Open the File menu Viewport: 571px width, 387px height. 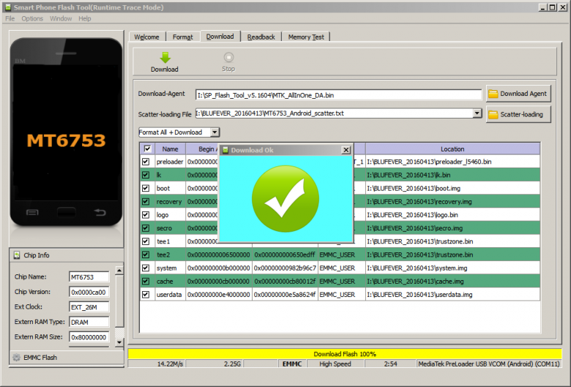tap(10, 18)
